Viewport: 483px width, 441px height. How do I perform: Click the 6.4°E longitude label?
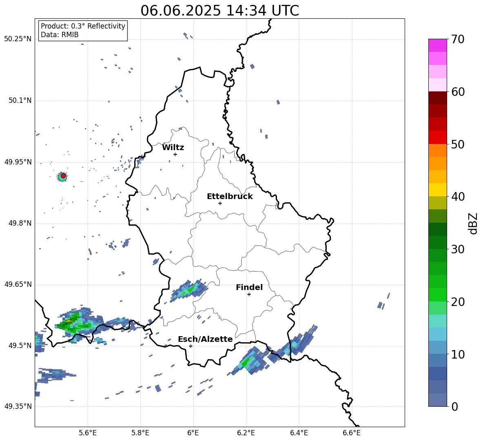(x=299, y=433)
